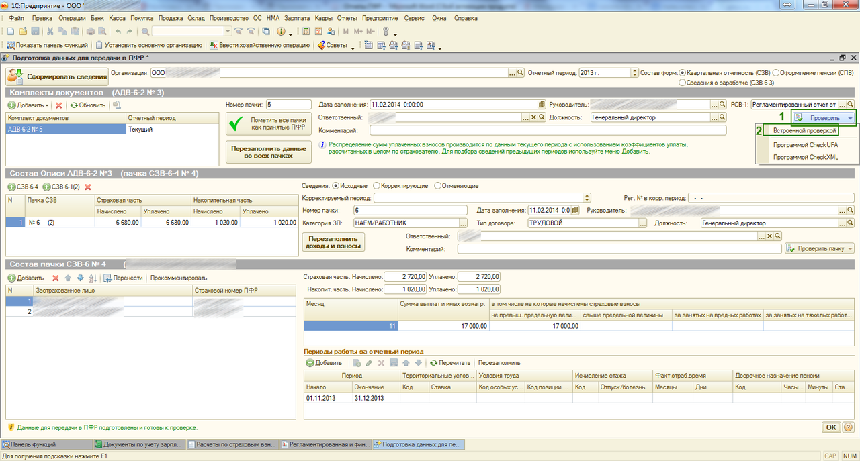Click the New document icon in the toolbar
Viewport: 860px width, 461px height.
pos(11,32)
